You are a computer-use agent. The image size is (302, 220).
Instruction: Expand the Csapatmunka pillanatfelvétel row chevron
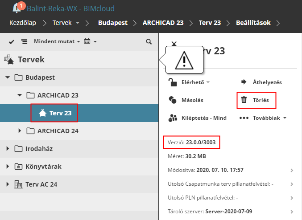[x=292, y=184]
